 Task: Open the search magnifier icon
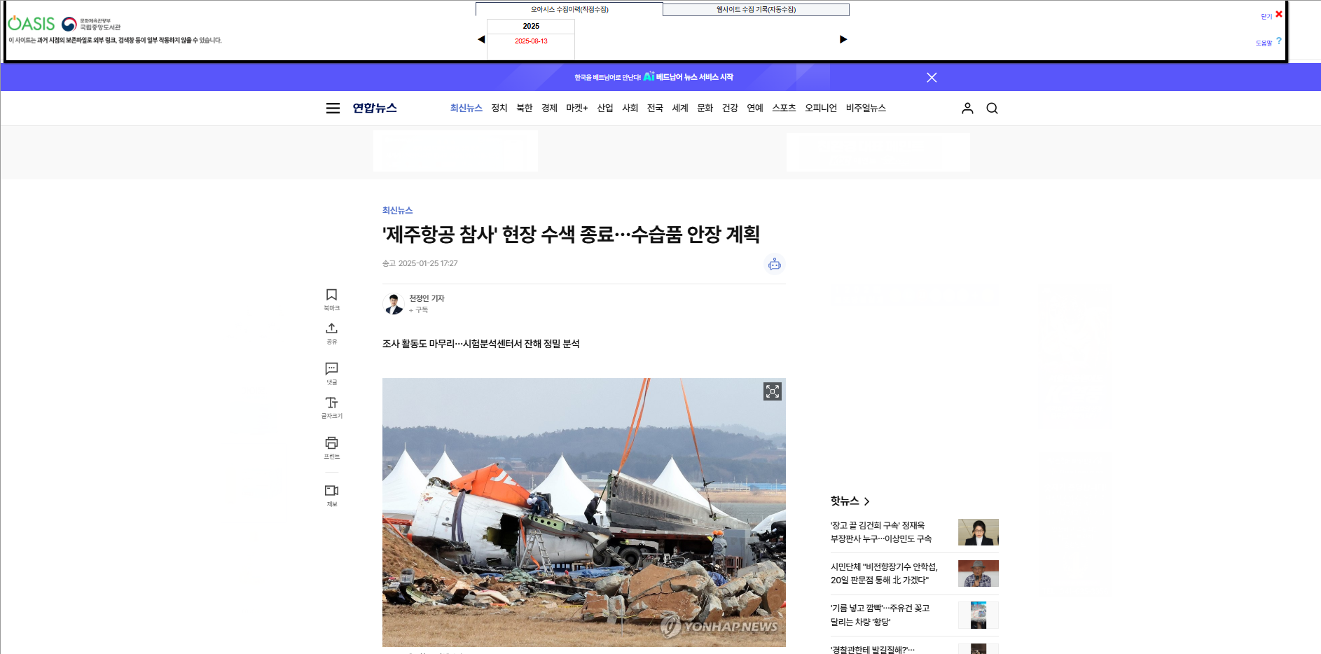click(992, 108)
